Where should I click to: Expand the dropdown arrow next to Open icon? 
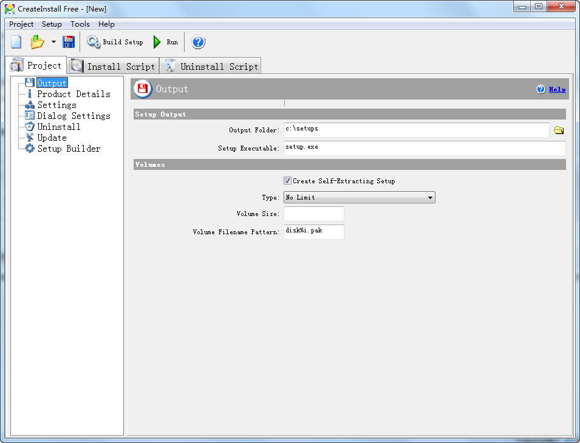tap(53, 42)
